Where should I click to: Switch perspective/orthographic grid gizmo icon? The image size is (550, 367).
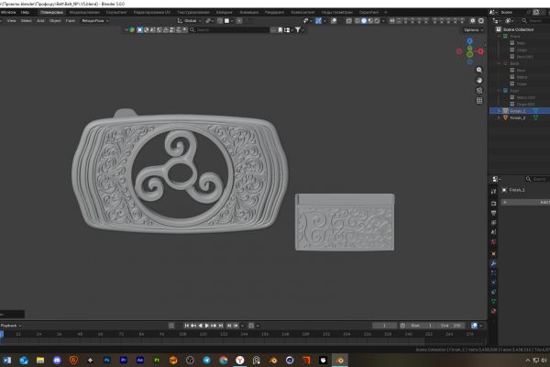479,101
